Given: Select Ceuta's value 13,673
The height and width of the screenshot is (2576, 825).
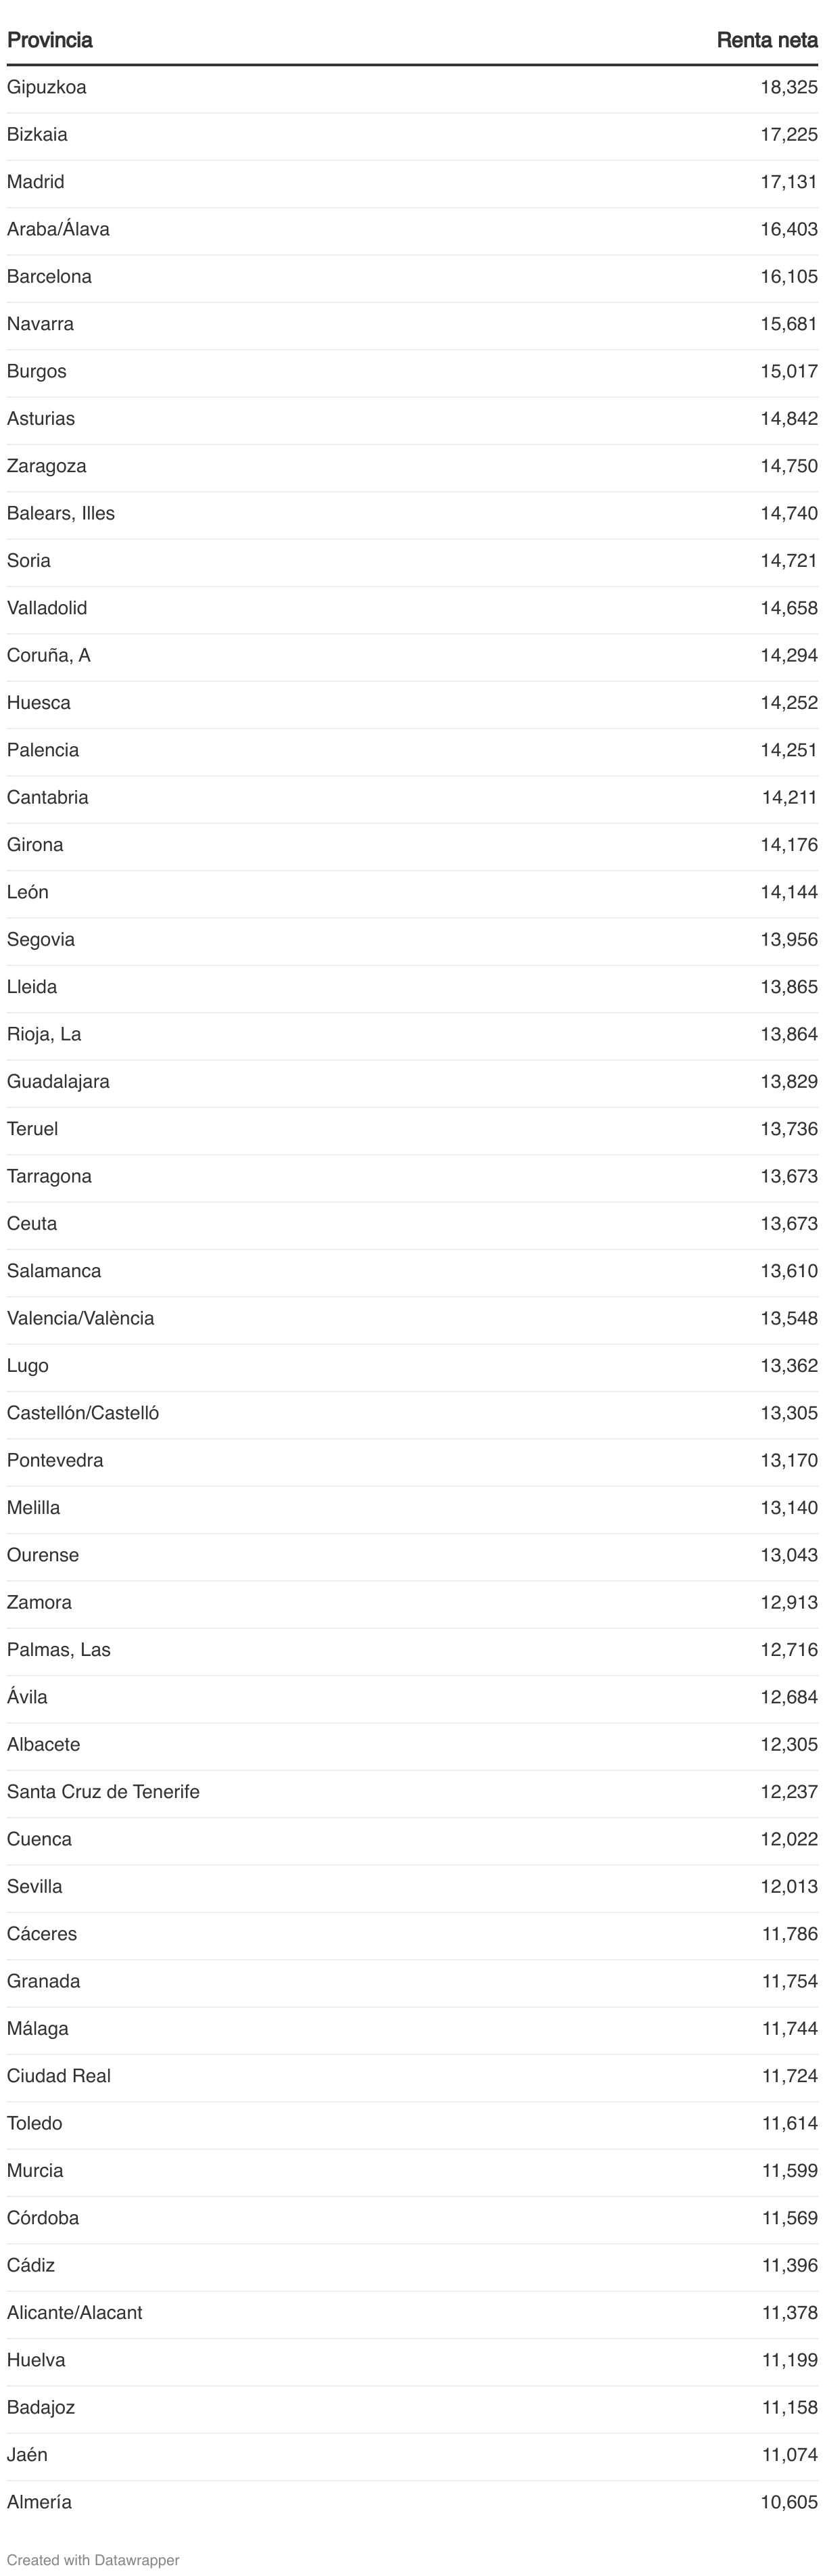Looking at the screenshot, I should (x=788, y=1224).
